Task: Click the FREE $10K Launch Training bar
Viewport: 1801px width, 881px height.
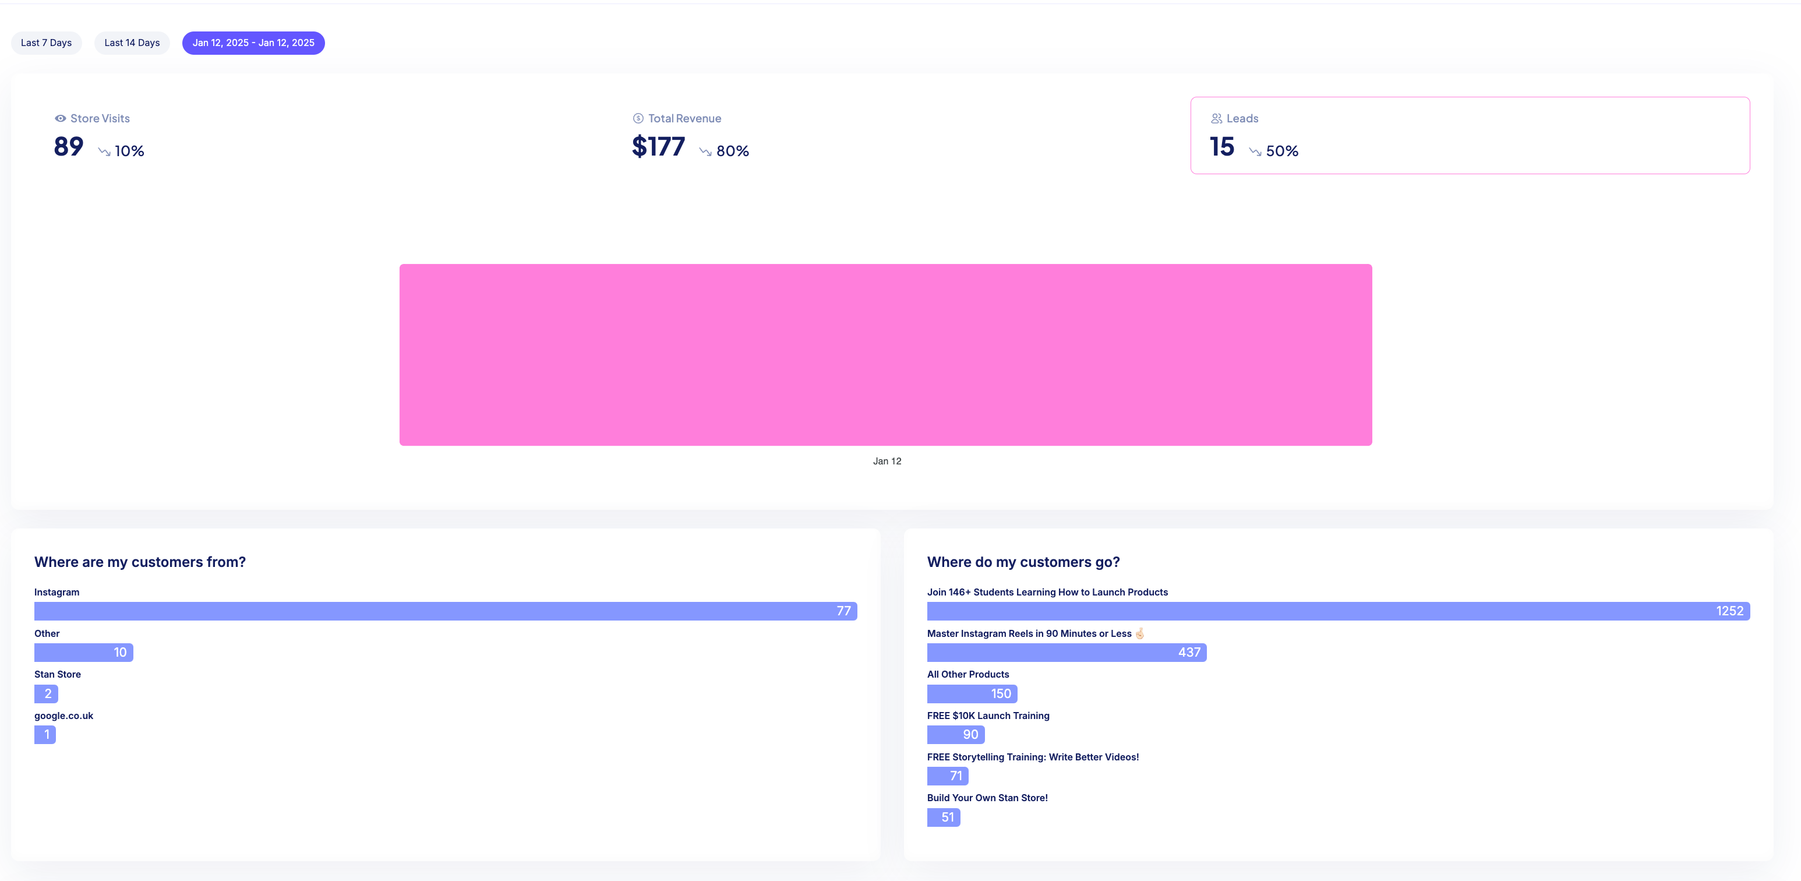Action: 955,735
